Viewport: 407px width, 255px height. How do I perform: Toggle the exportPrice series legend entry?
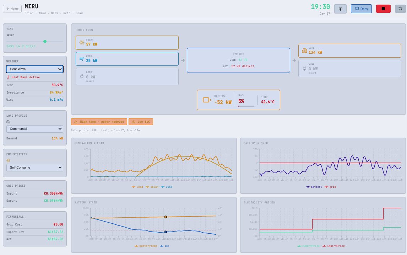coord(309,246)
